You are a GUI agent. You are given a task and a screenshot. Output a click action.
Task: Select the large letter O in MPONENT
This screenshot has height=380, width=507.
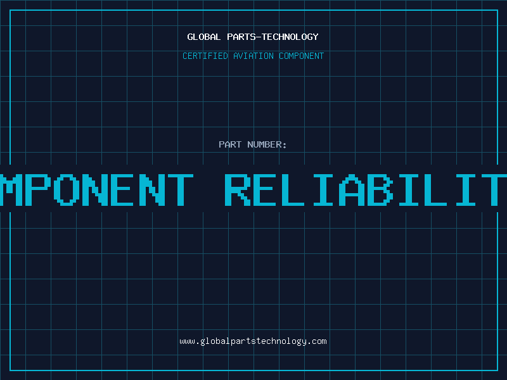[x=67, y=190]
